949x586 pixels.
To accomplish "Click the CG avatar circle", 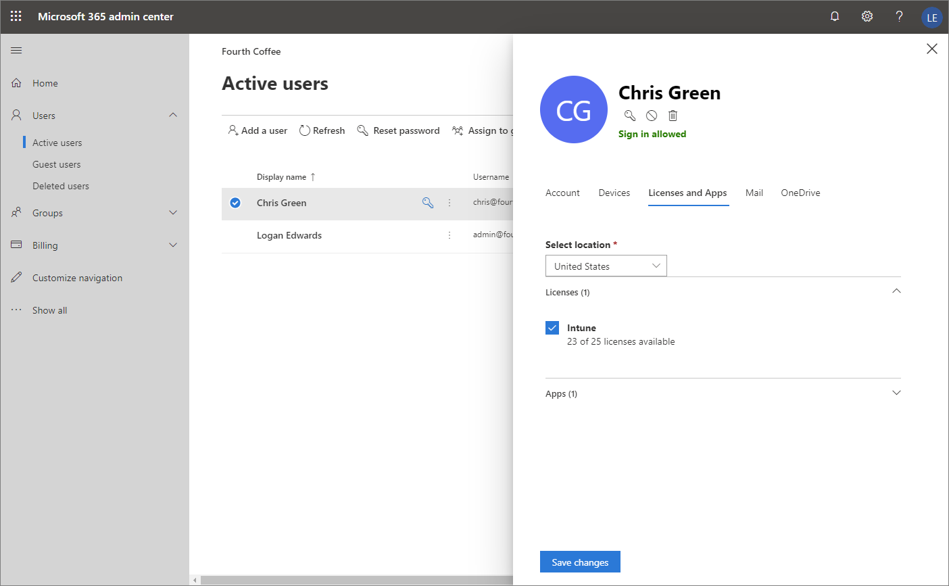I will coord(574,109).
